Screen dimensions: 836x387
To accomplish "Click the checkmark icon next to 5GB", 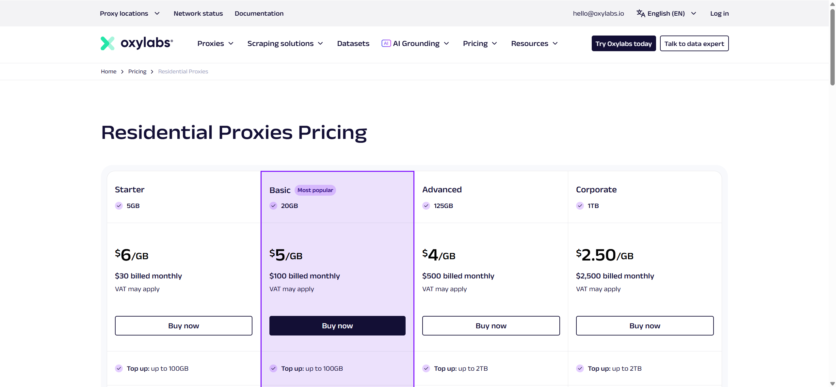I will point(119,206).
